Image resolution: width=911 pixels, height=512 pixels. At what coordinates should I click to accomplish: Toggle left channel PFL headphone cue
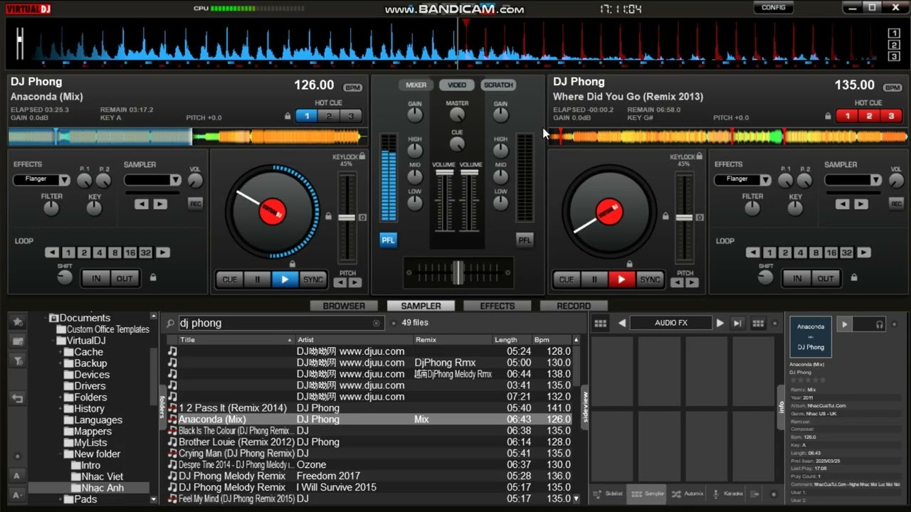[388, 240]
